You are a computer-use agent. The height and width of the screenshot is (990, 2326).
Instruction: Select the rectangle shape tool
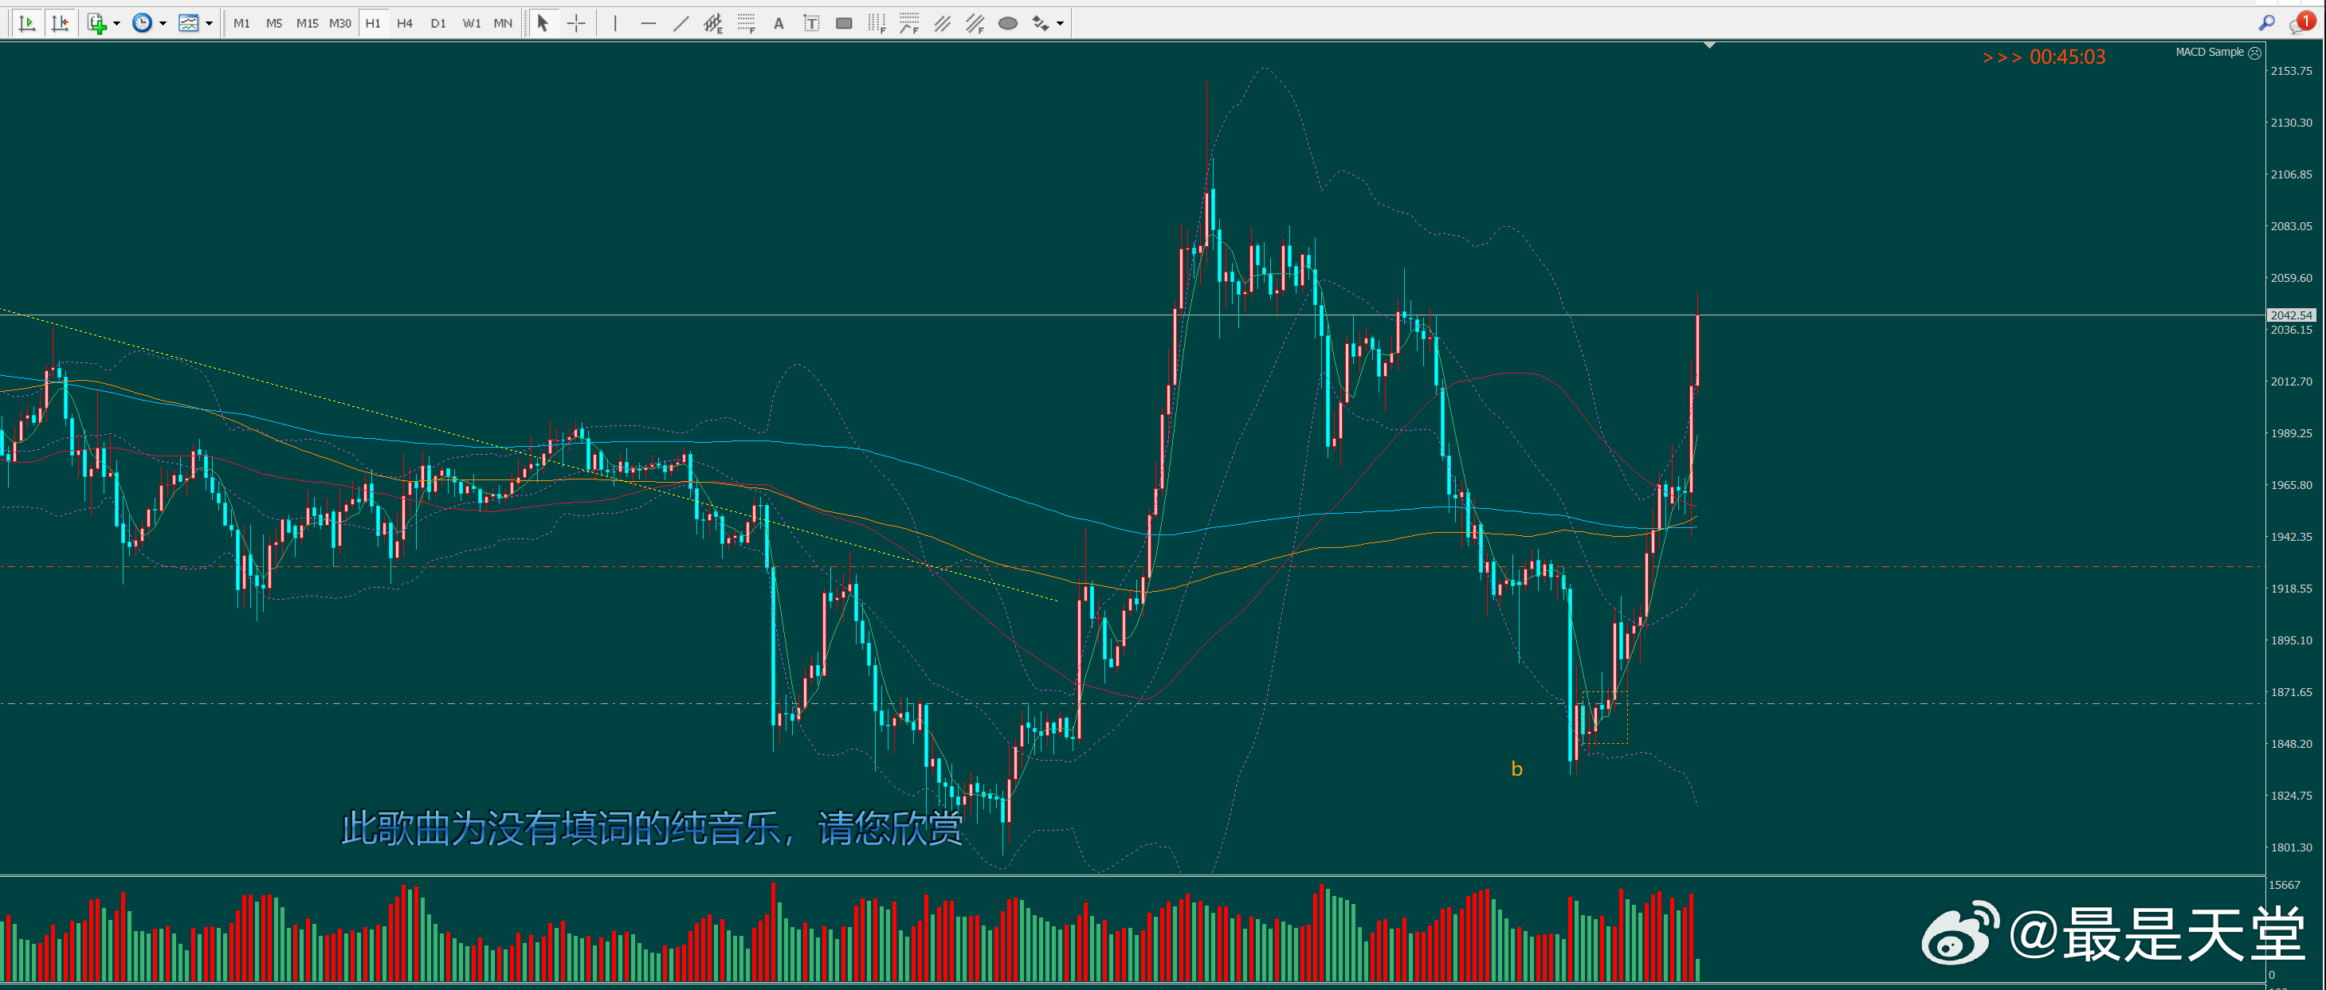843,23
